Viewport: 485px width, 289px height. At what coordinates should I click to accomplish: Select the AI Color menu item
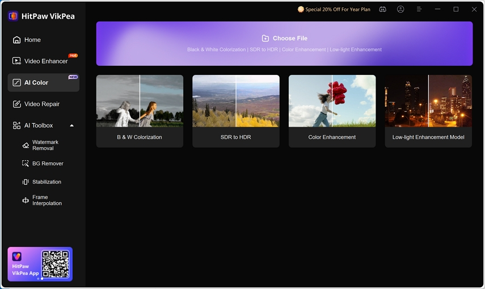pyautogui.click(x=44, y=82)
